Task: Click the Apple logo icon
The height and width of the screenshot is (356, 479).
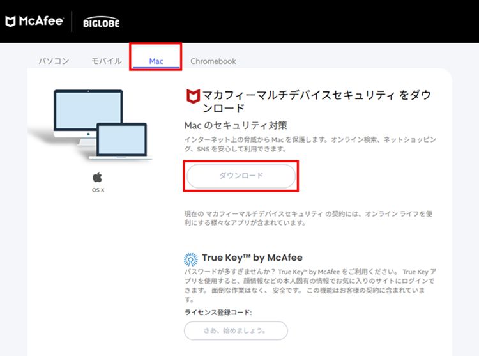Action: [x=98, y=177]
